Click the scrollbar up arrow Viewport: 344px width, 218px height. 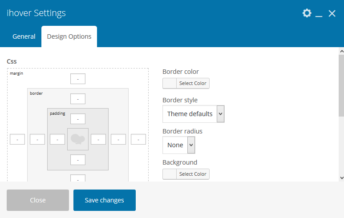pyautogui.click(x=341, y=51)
